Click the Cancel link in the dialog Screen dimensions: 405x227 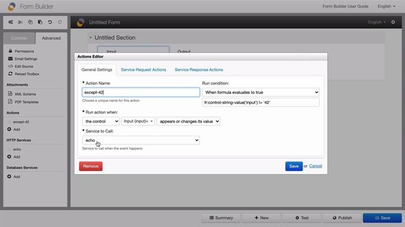click(316, 166)
